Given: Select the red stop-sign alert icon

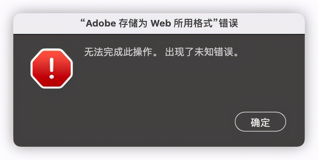Looking at the screenshot, I should (x=52, y=69).
